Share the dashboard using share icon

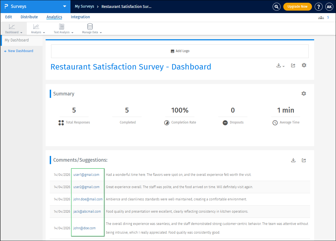tap(293, 65)
